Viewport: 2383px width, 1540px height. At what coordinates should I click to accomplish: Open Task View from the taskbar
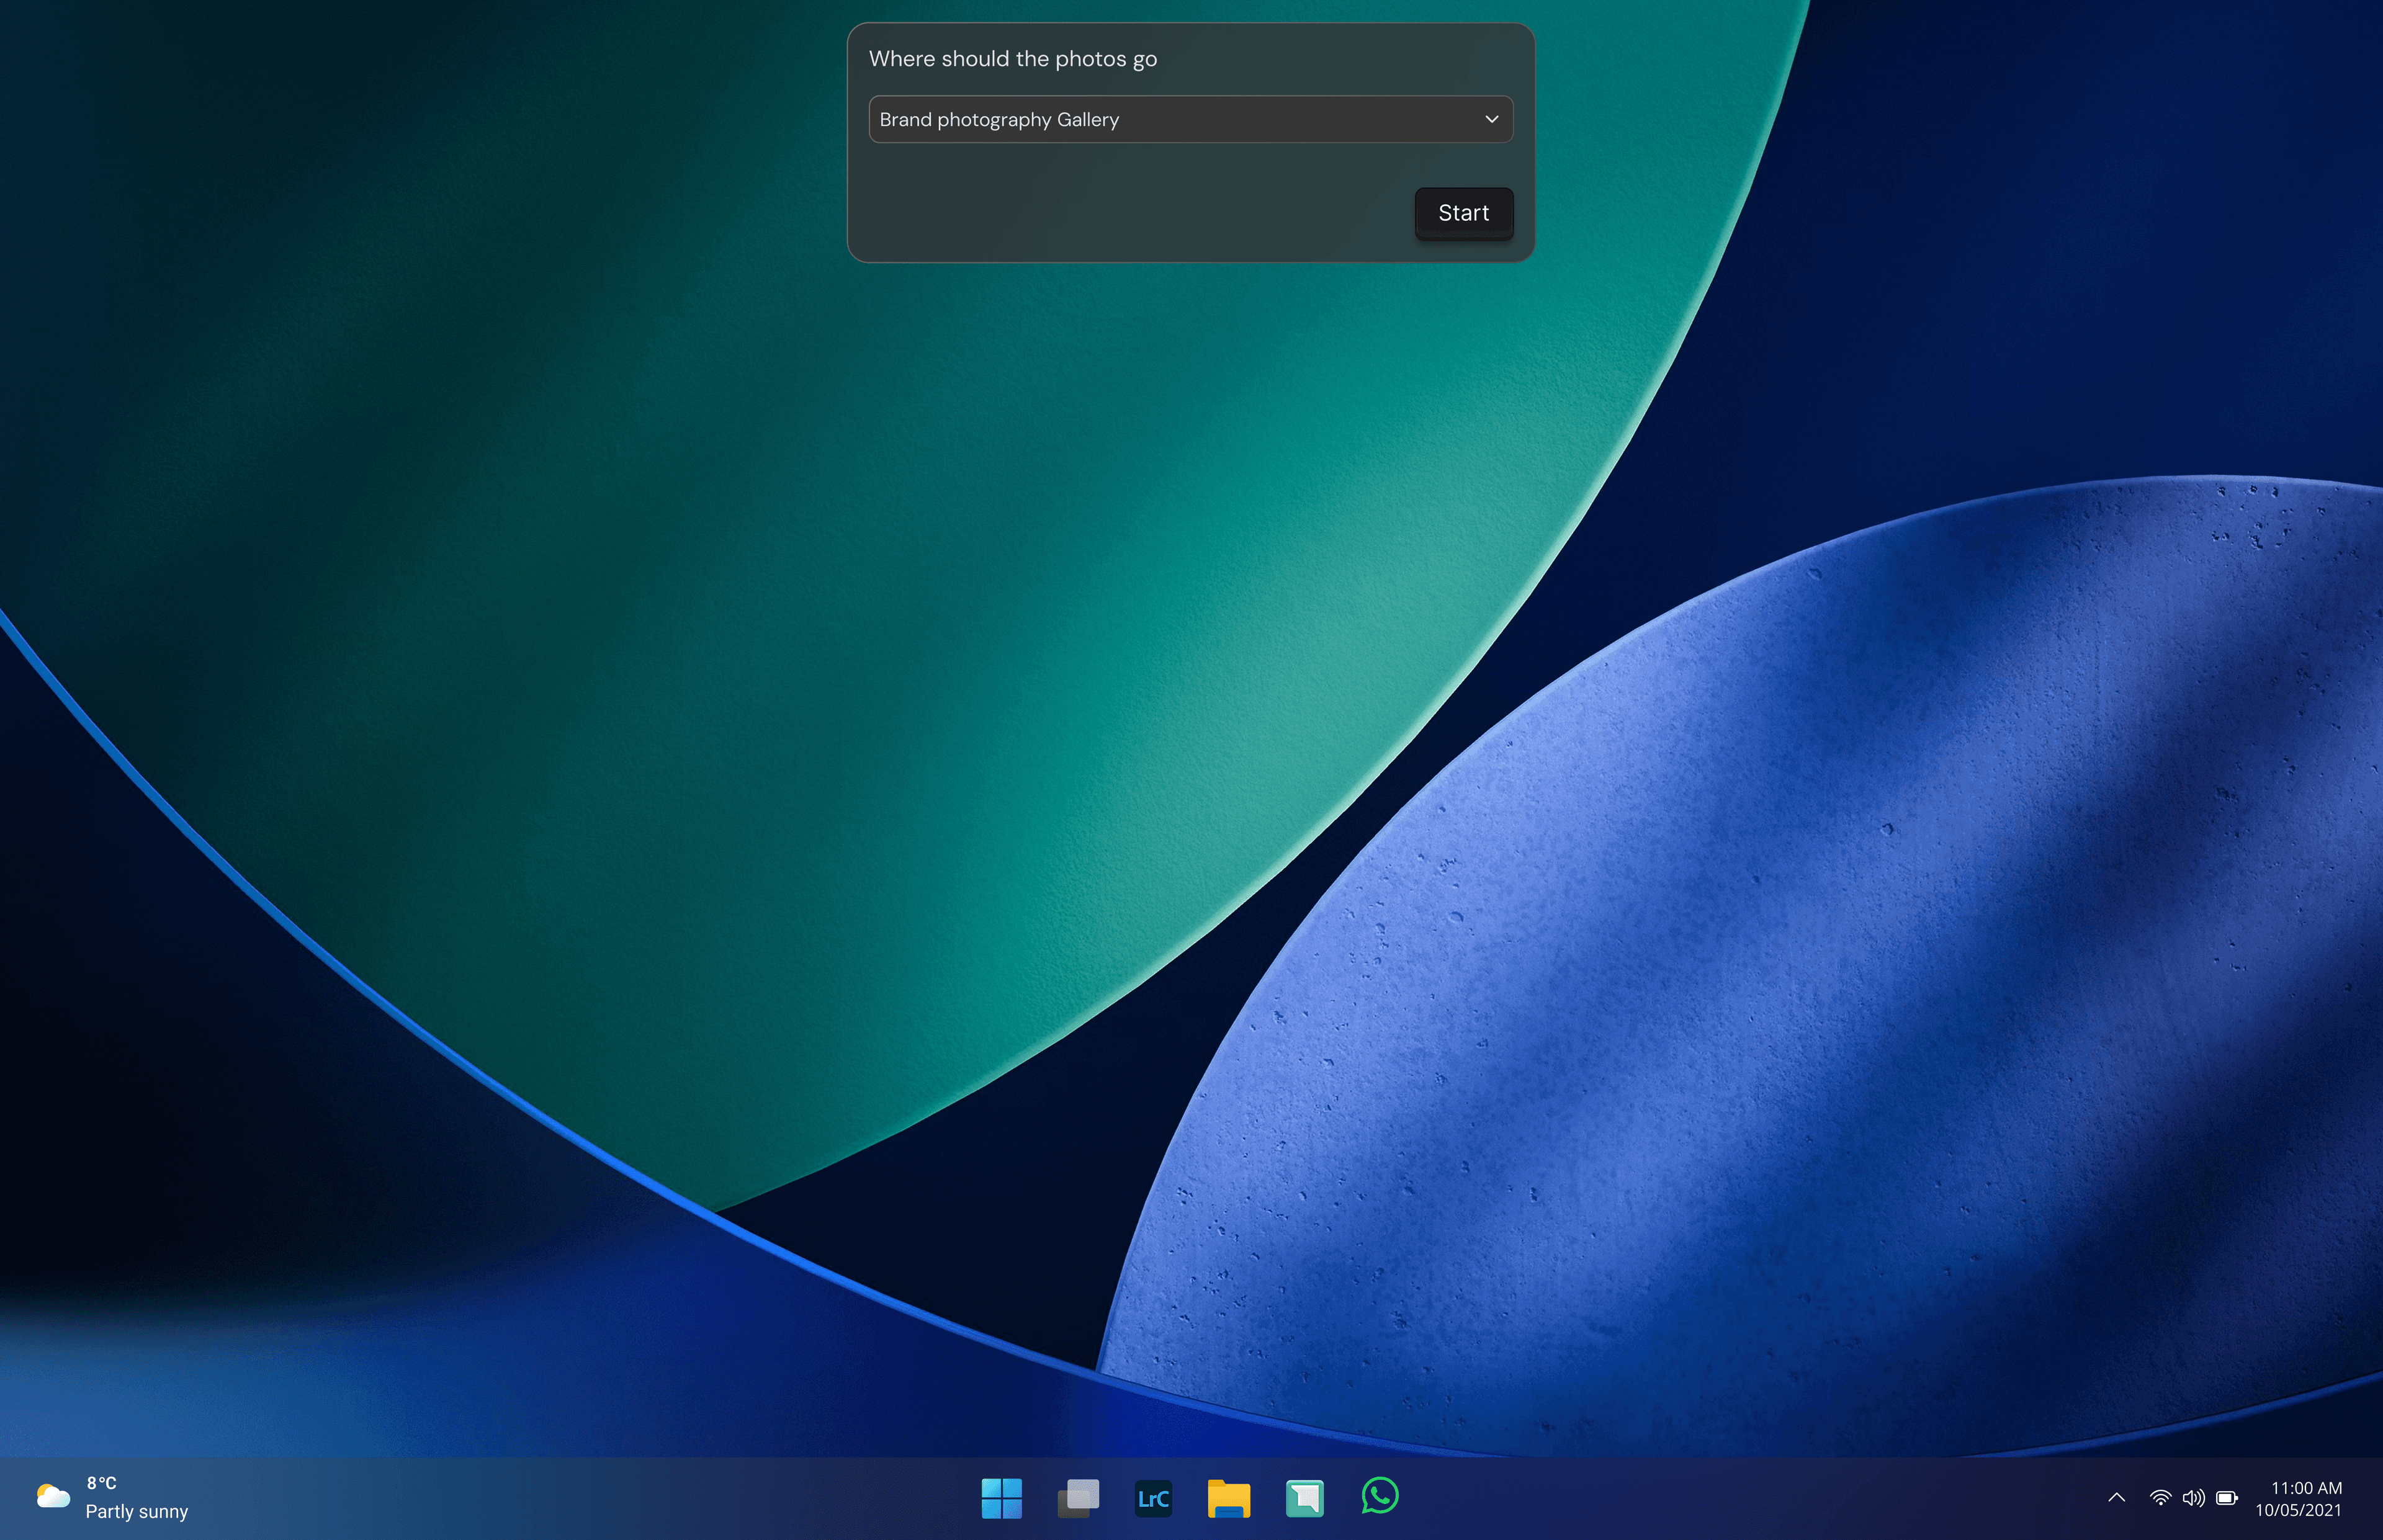pos(1078,1498)
